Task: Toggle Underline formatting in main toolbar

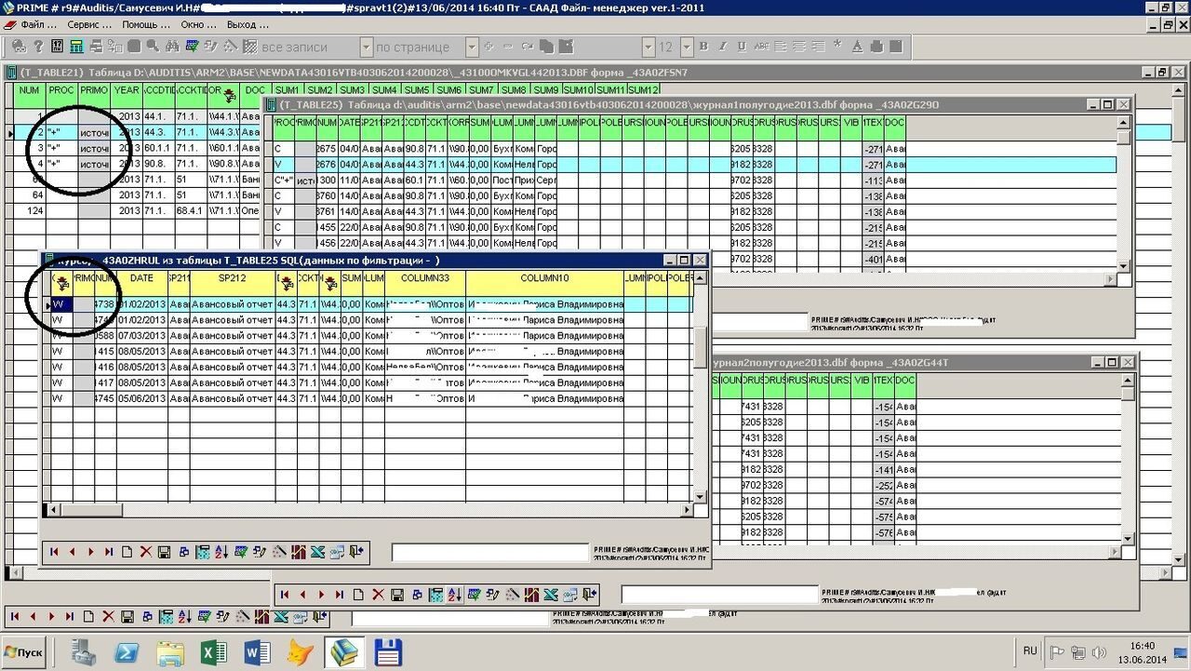Action: [x=743, y=47]
